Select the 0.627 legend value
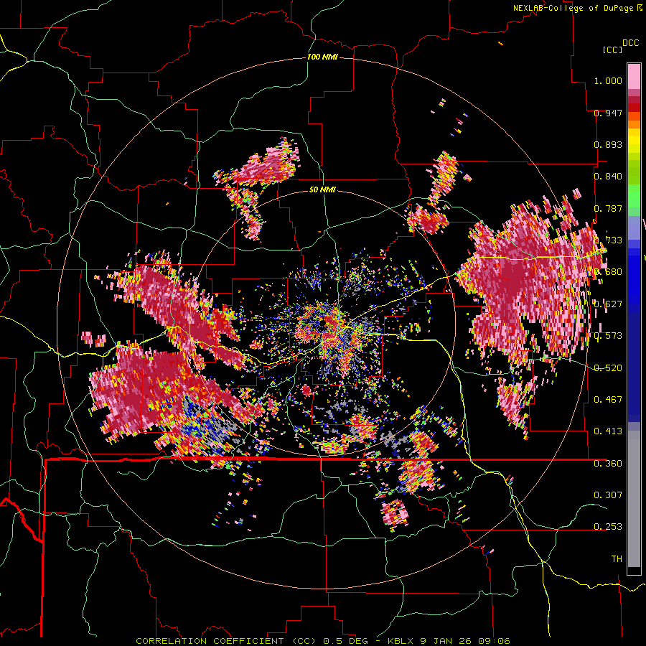This screenshot has width=646, height=646. pyautogui.click(x=608, y=304)
